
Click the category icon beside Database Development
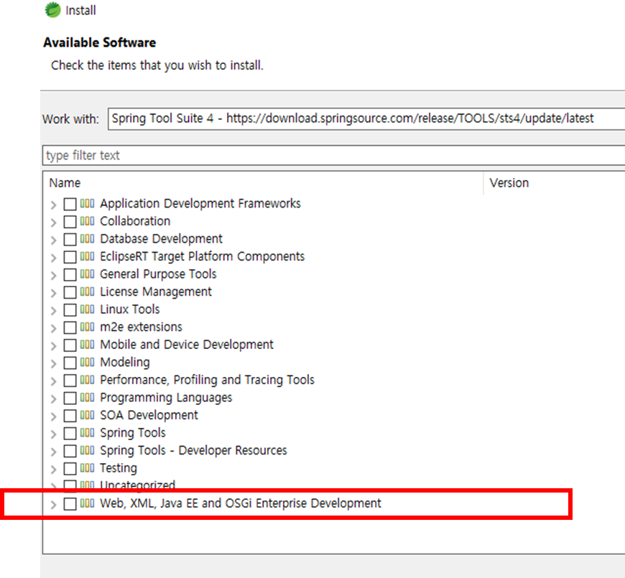point(87,238)
